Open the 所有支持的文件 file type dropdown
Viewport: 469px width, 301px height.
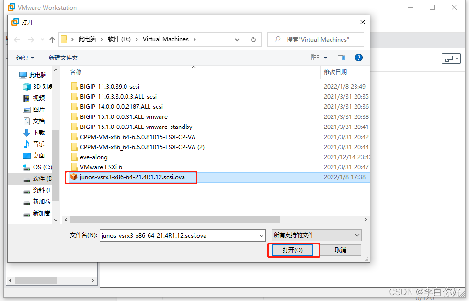pos(317,235)
